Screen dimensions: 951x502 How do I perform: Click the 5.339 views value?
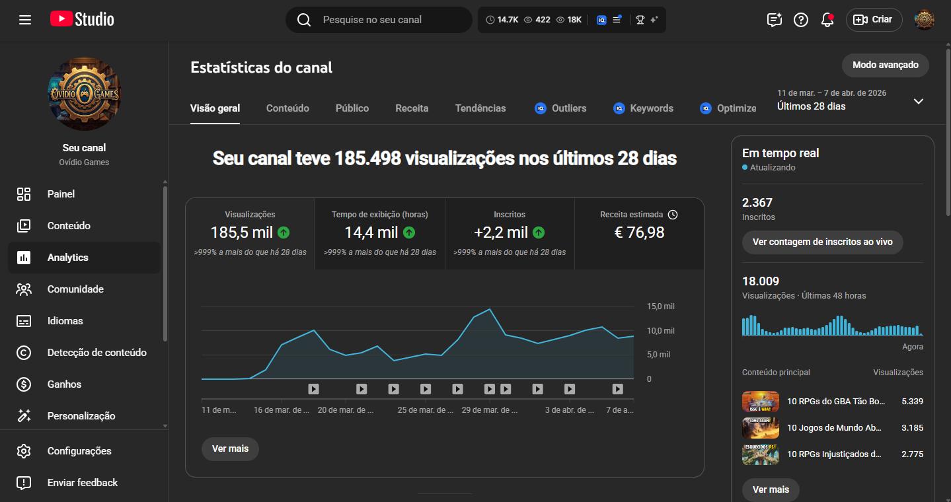912,401
